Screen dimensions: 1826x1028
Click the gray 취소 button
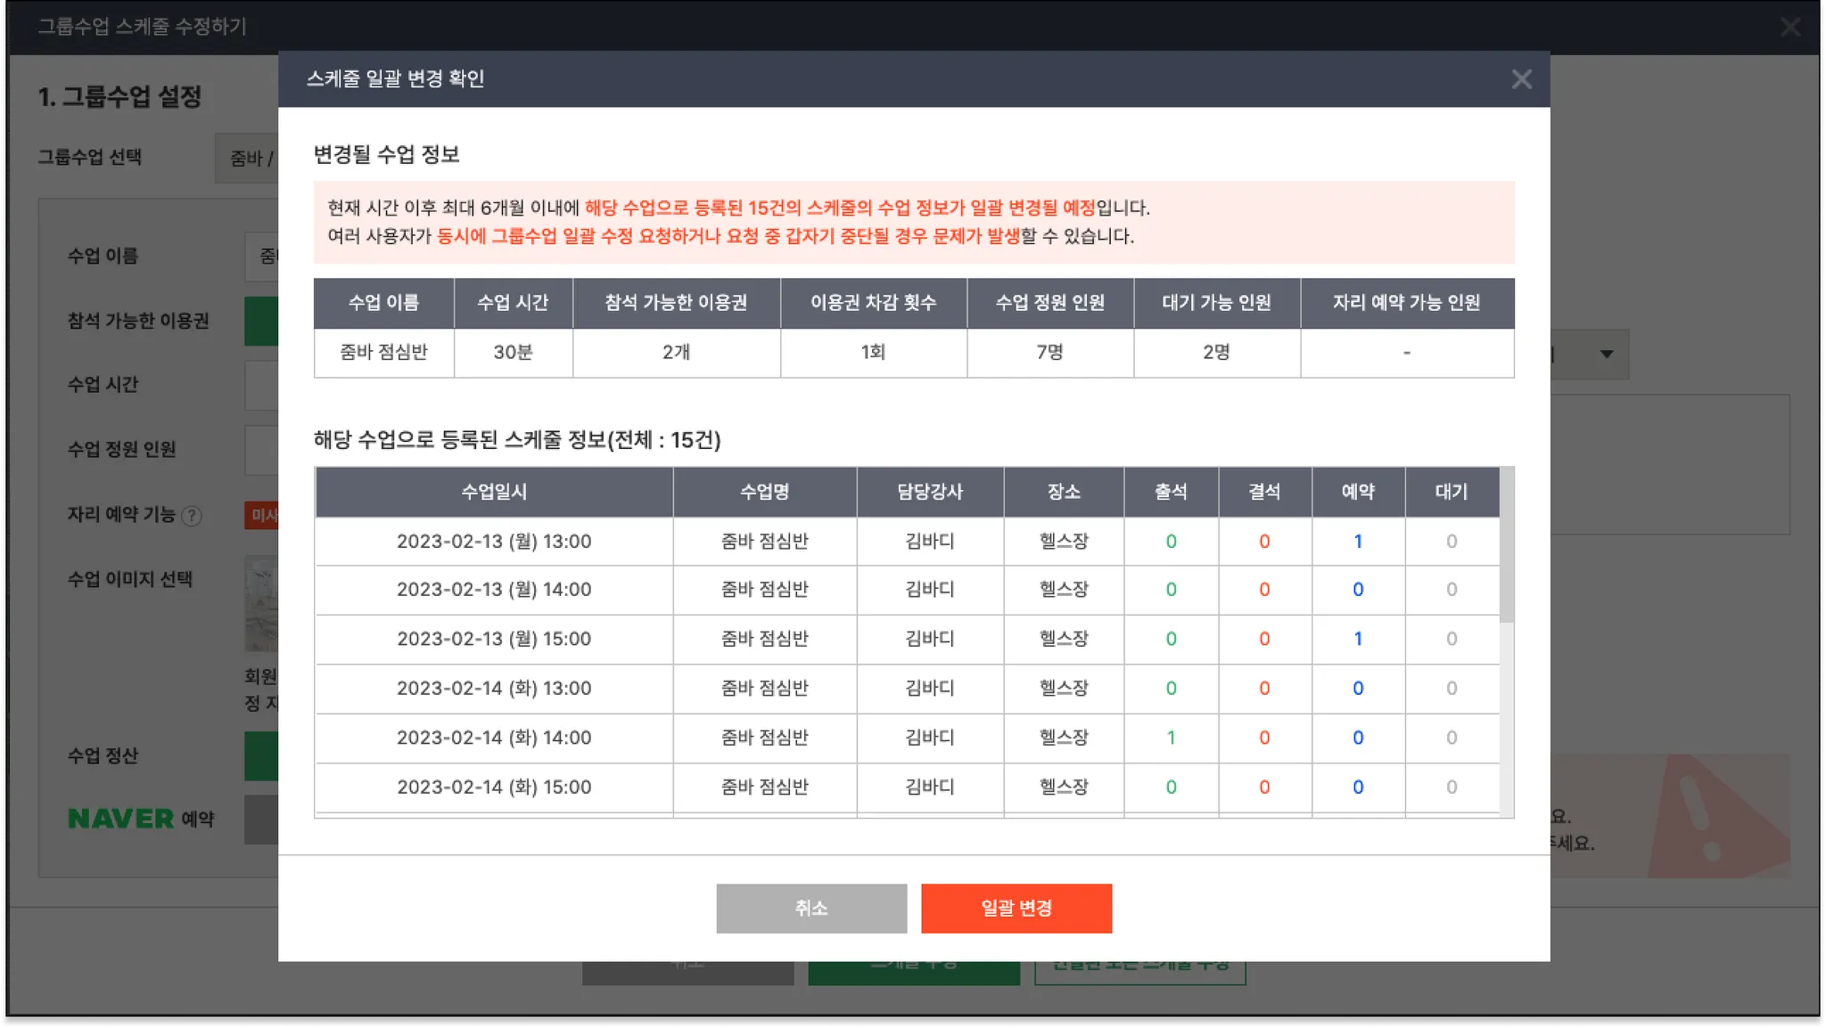[810, 908]
